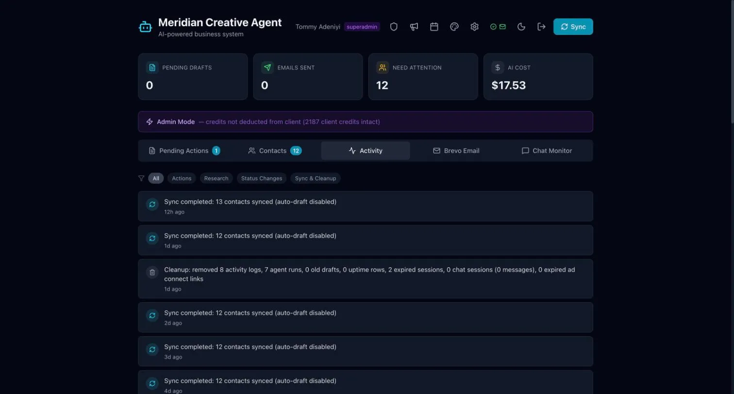The height and width of the screenshot is (394, 734).
Task: Click the sync entry from 2d ago
Action: (366, 317)
